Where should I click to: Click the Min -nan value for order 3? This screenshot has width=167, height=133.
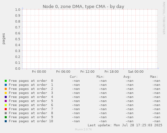tap(102, 93)
